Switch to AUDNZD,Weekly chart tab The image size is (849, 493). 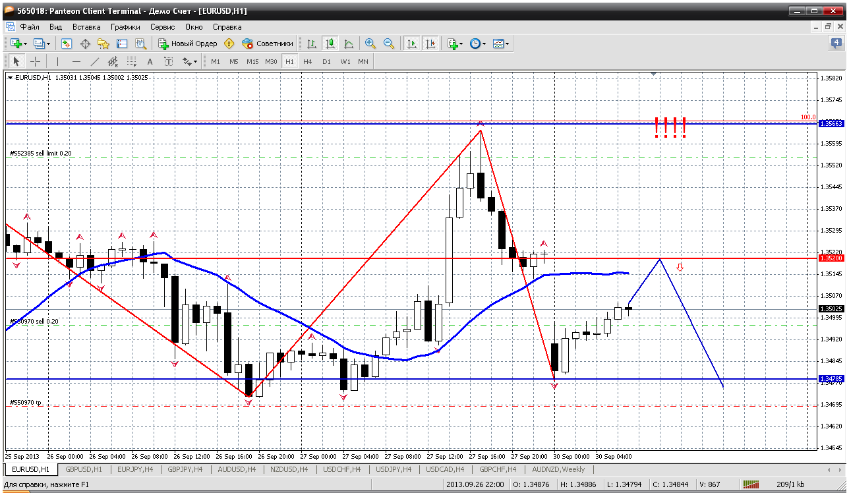558,469
